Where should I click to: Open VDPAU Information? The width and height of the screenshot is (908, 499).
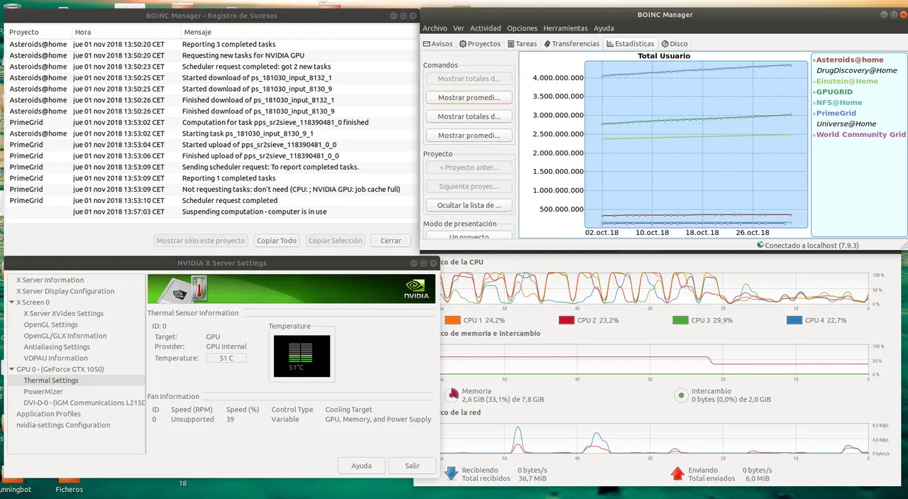point(55,358)
